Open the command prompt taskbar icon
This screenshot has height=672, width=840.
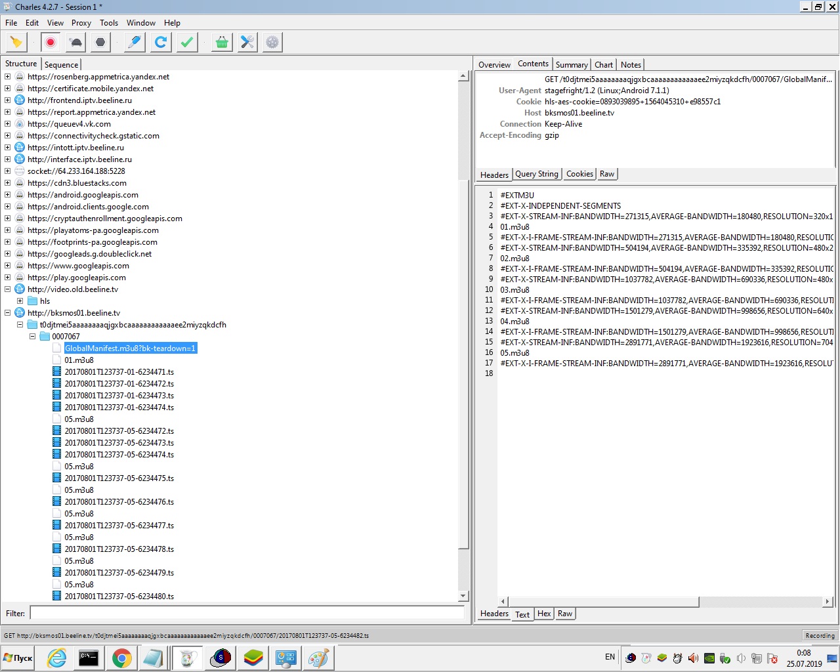pos(89,658)
